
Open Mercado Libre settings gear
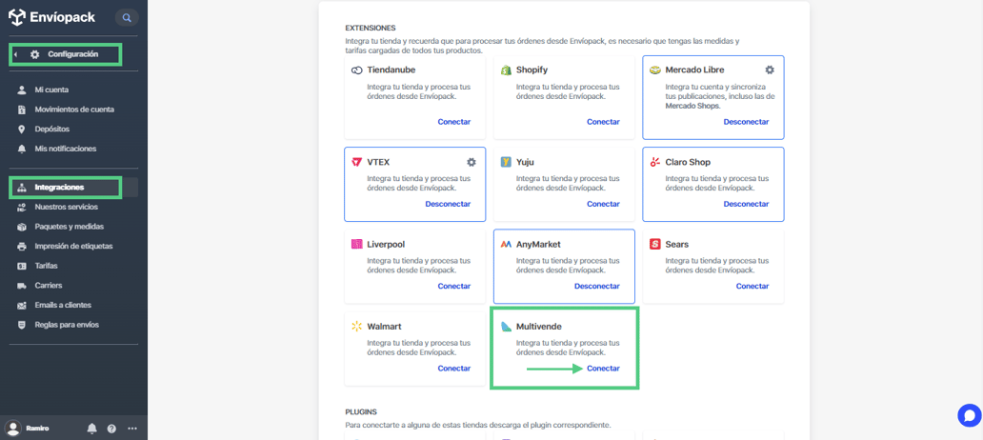(770, 70)
